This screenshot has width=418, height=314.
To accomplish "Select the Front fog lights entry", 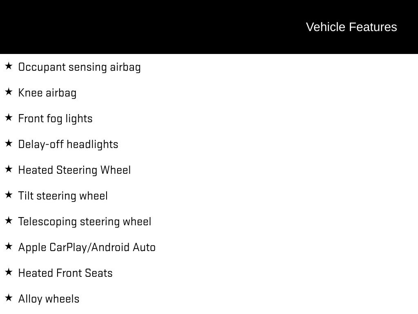I will (56, 119).
